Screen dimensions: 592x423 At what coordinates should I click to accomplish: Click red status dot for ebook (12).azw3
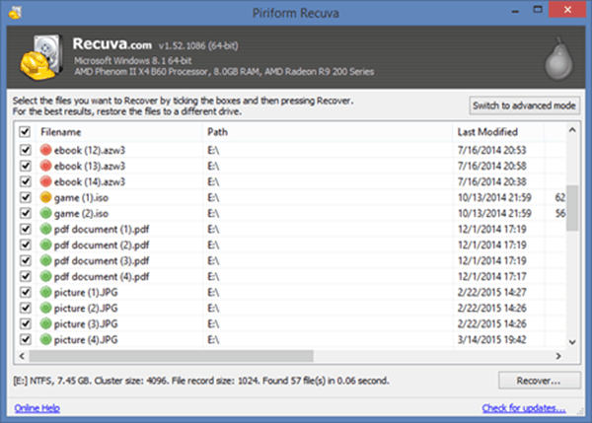click(x=45, y=150)
